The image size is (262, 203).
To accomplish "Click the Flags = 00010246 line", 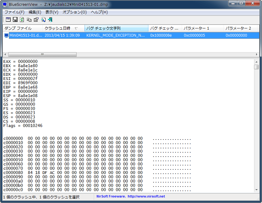I will point(23,126).
